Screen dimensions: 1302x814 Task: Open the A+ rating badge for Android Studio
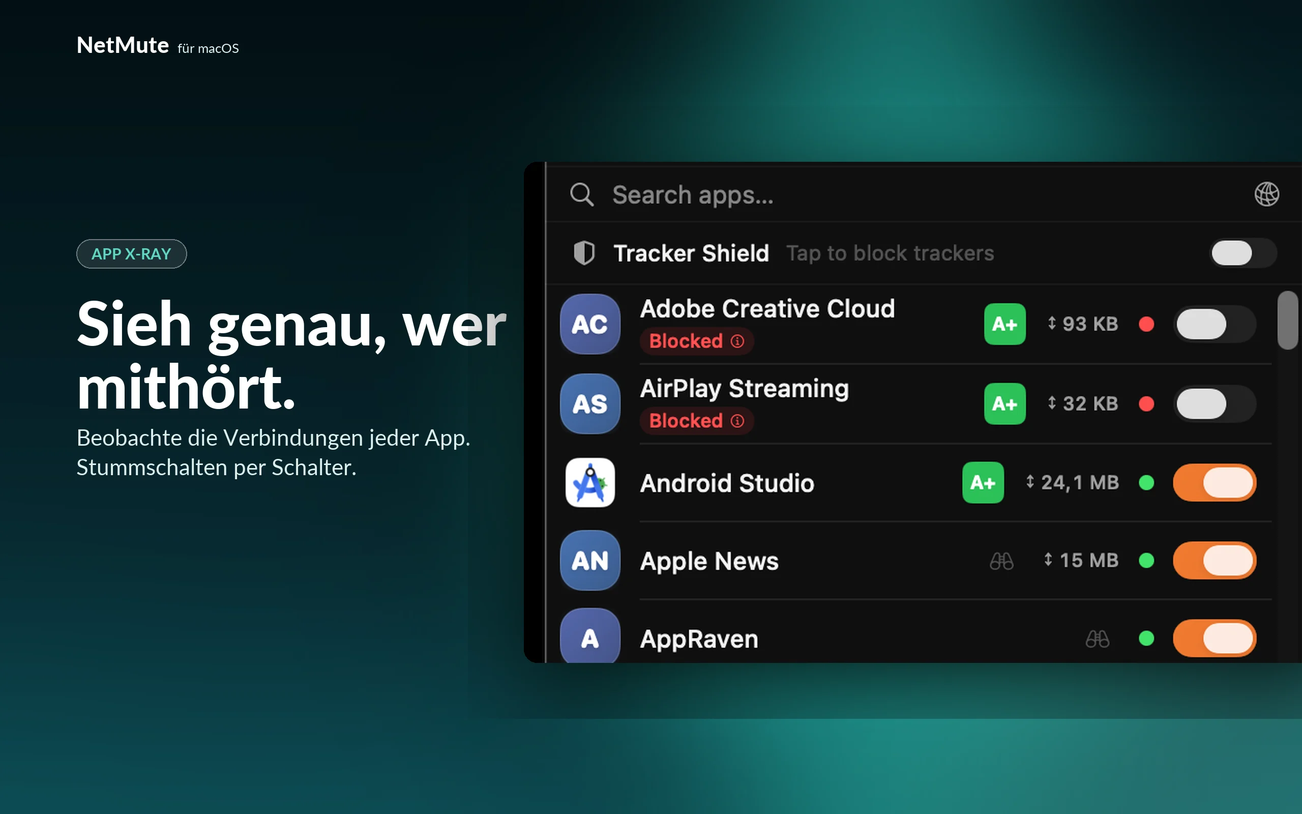(983, 482)
